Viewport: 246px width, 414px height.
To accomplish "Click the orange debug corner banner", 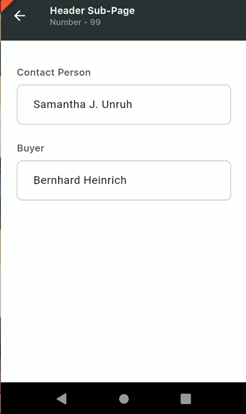I will click(x=5, y=4).
